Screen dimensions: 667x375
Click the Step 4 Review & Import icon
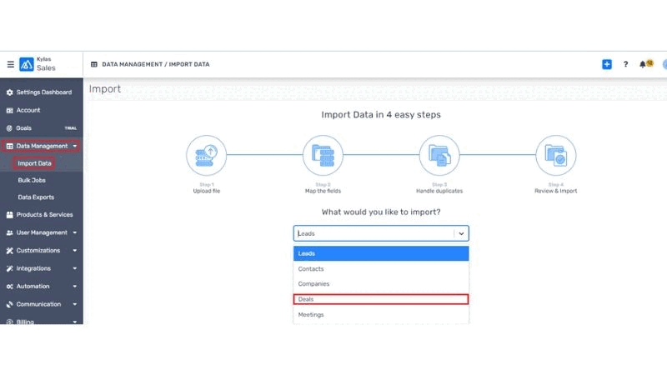point(554,154)
